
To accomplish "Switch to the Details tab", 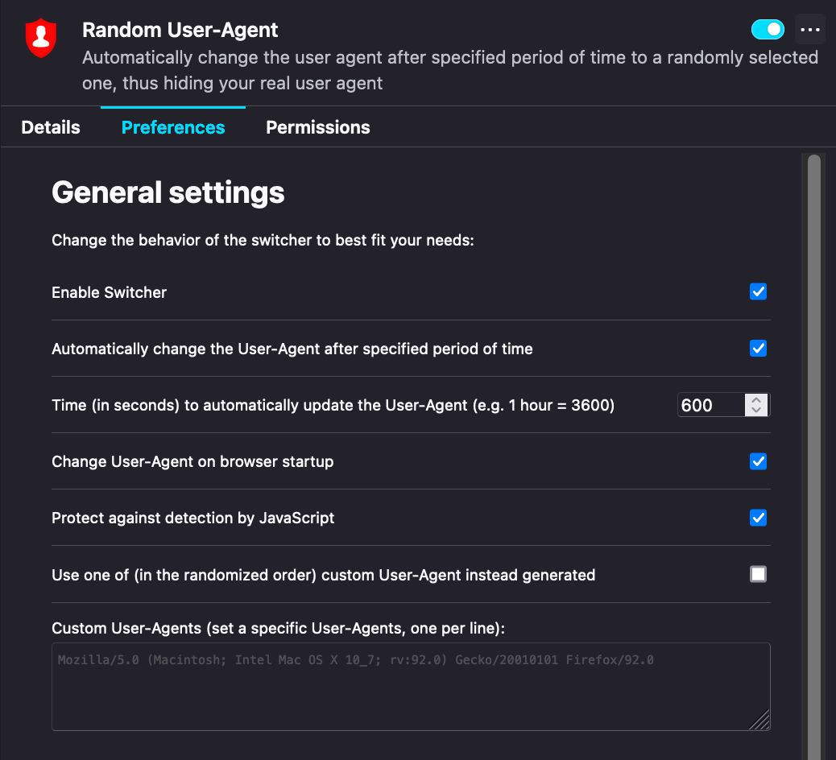I will 51,127.
